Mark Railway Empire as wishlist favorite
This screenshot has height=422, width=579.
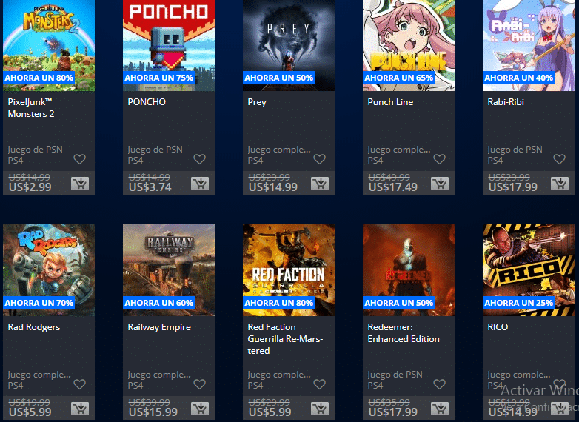200,384
